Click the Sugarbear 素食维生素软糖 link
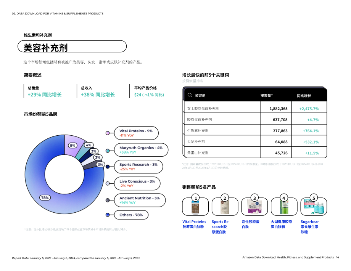 [309, 227]
